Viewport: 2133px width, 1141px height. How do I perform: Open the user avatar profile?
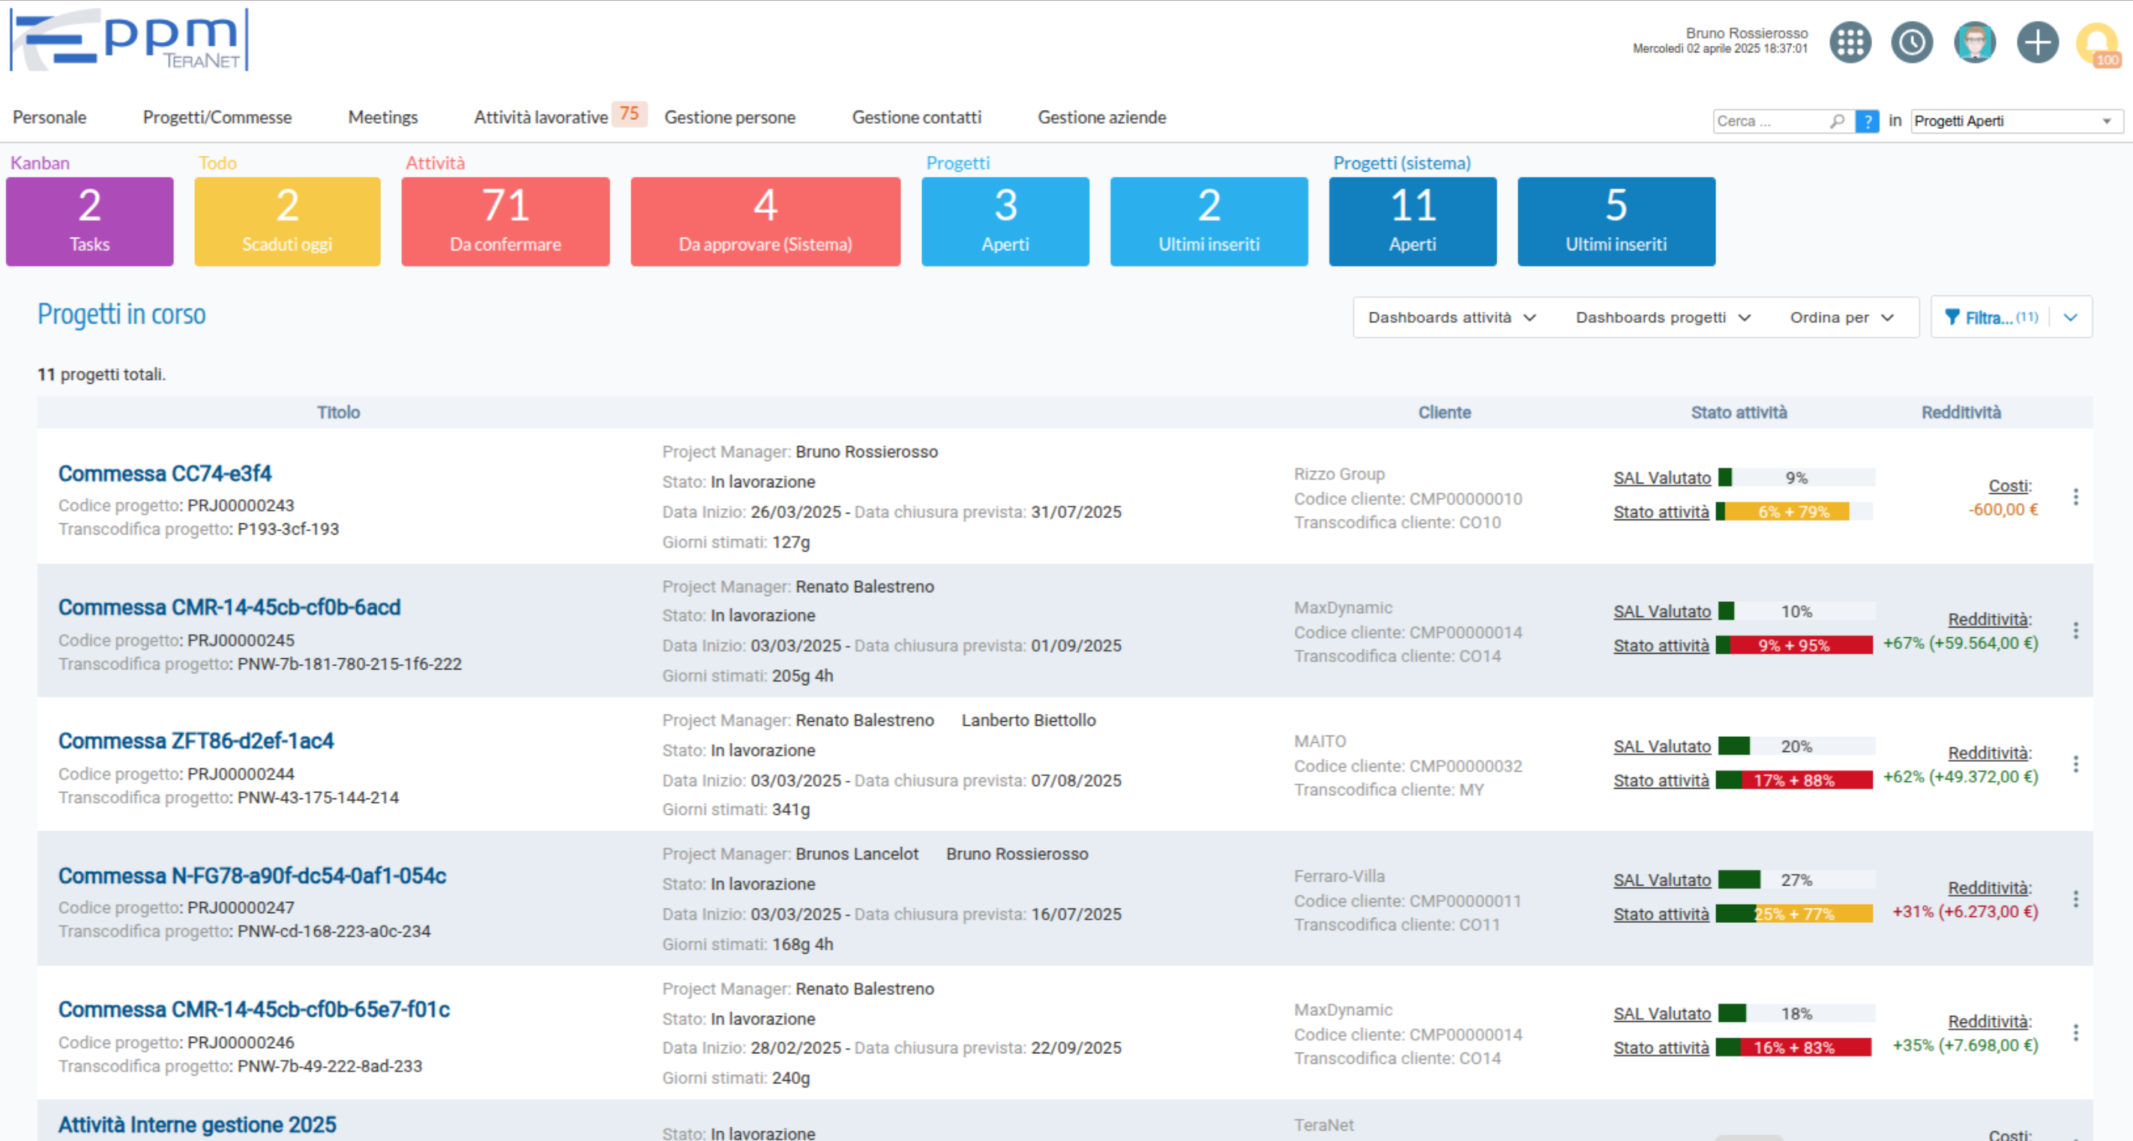(1975, 42)
